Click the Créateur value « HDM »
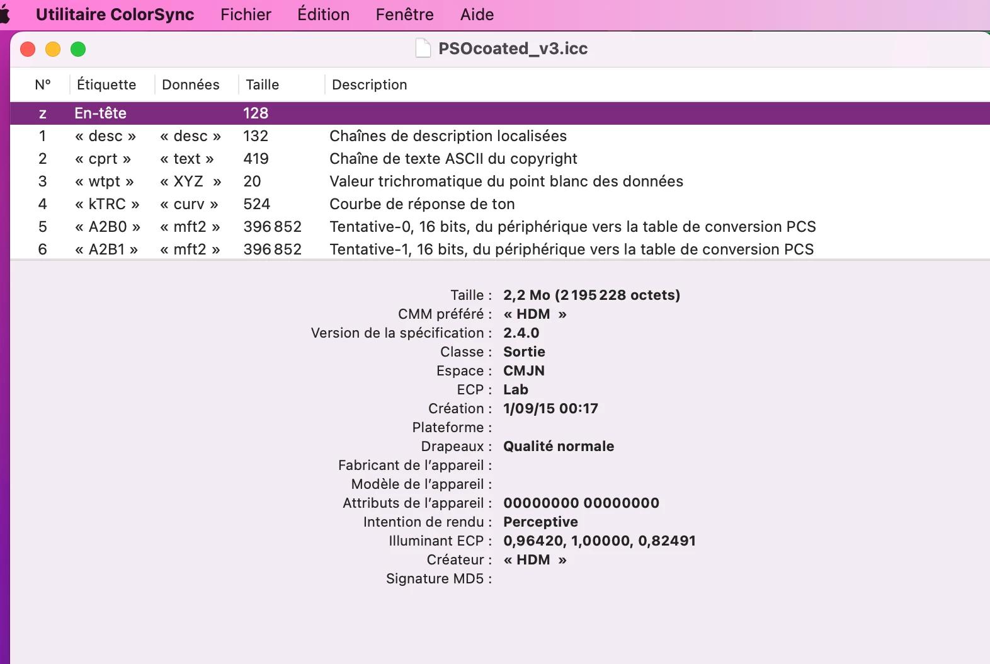This screenshot has height=664, width=990. tap(535, 560)
